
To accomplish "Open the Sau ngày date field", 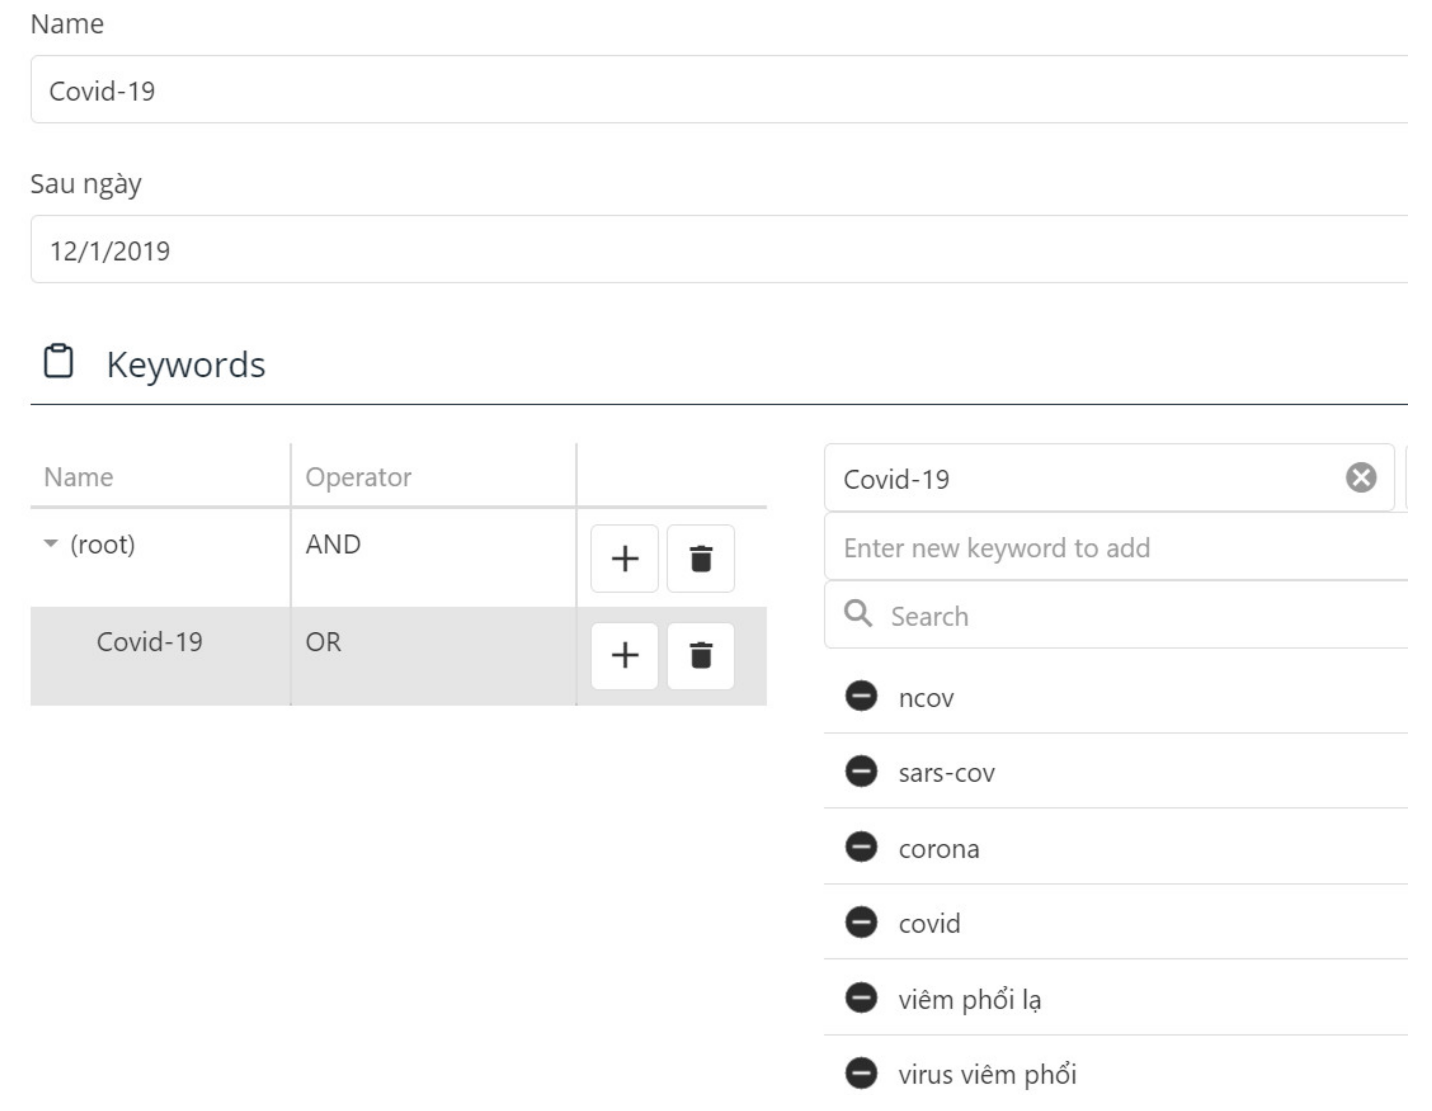I will point(719,250).
